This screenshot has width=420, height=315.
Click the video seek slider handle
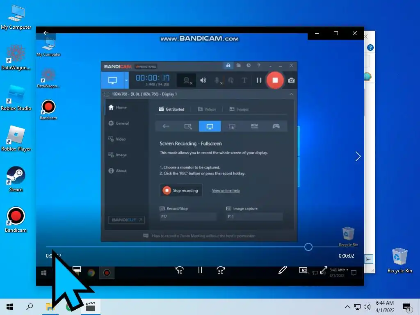click(308, 247)
